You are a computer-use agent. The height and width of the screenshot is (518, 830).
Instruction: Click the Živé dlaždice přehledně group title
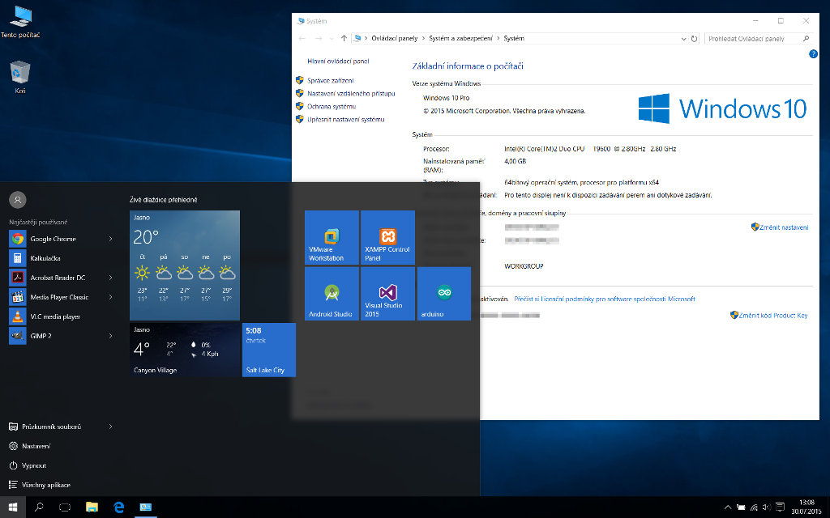163,200
